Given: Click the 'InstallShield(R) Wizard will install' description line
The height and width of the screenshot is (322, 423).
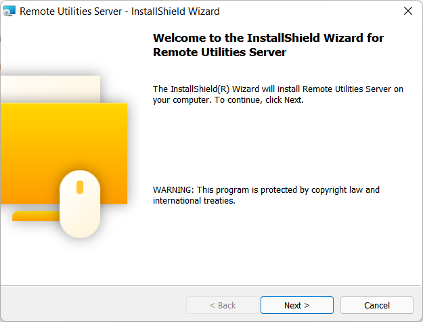Looking at the screenshot, I should [278, 89].
